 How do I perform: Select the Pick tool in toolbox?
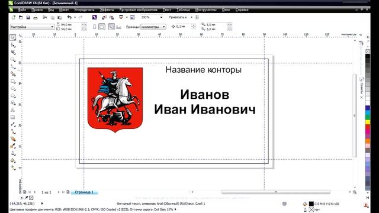coord(13,37)
